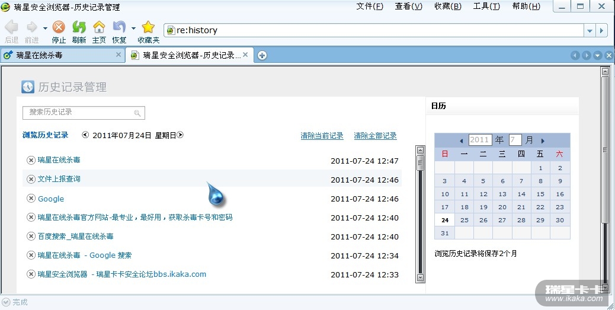Image resolution: width=615 pixels, height=310 pixels.
Task: Click the re:history address bar field
Action: point(374,31)
